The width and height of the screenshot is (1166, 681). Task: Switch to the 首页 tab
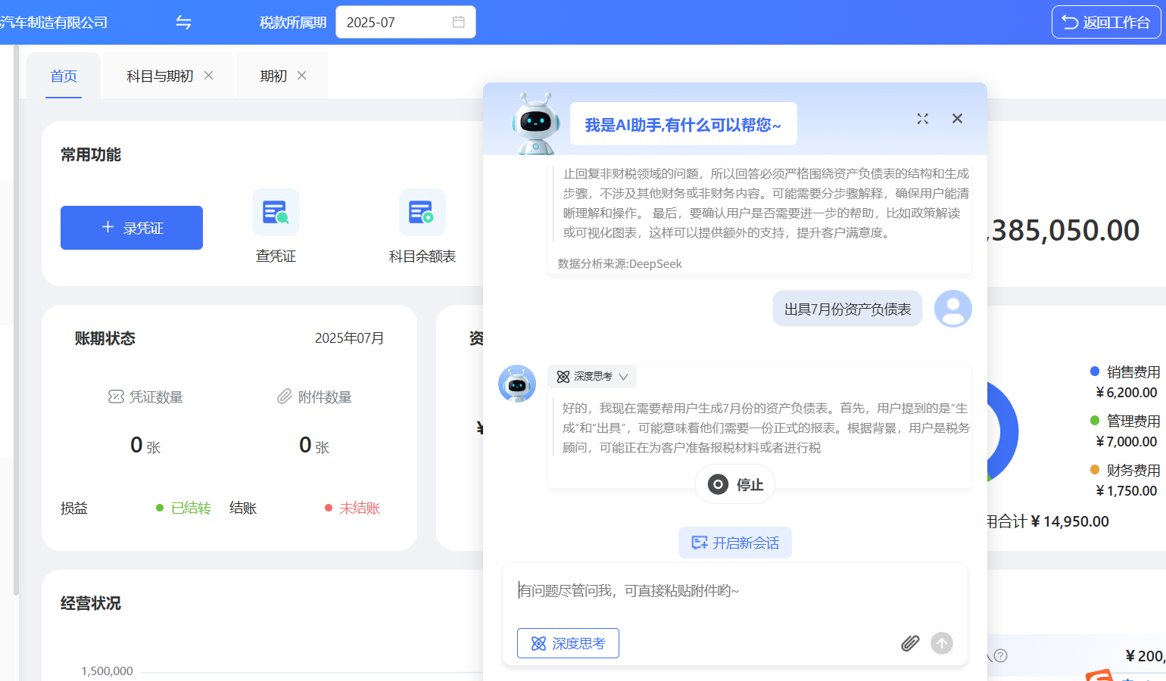64,76
